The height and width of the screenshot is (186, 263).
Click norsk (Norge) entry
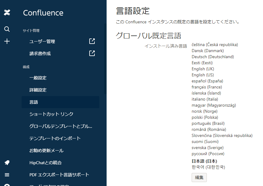[x=205, y=111]
